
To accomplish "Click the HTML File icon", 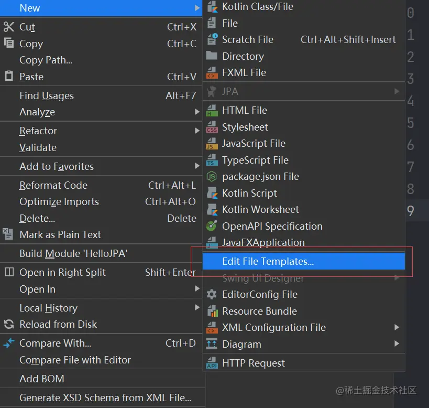I will [x=212, y=111].
